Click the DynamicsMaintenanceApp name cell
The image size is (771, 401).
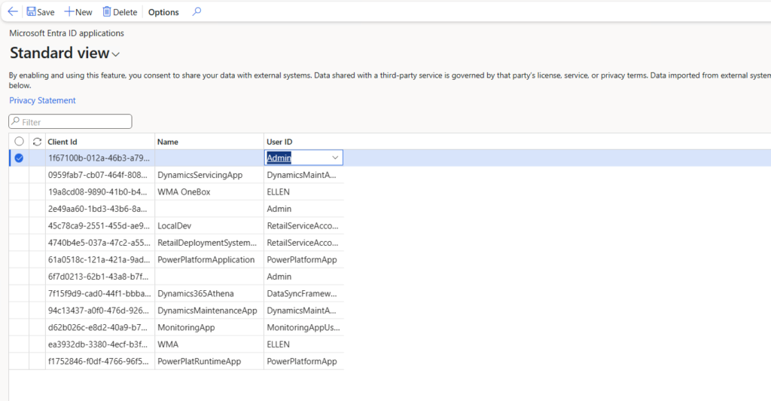pyautogui.click(x=209, y=311)
